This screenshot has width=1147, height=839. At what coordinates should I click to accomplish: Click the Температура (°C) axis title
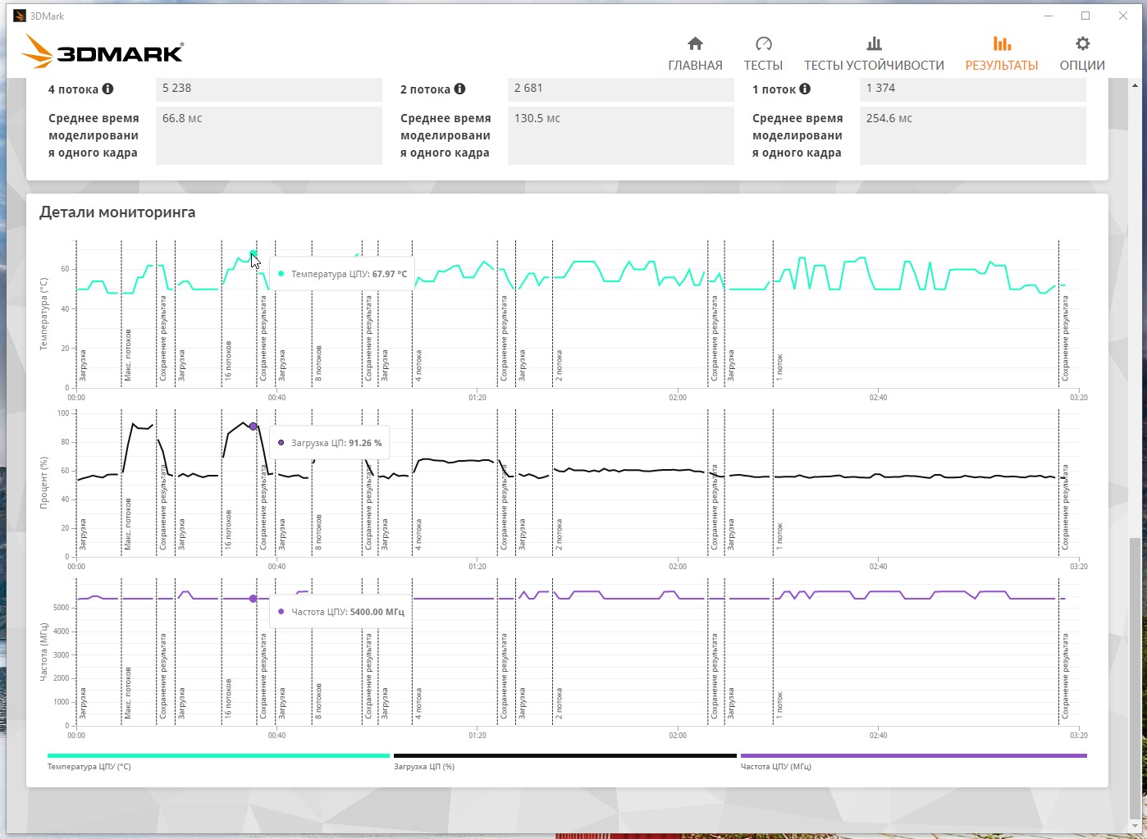click(44, 314)
